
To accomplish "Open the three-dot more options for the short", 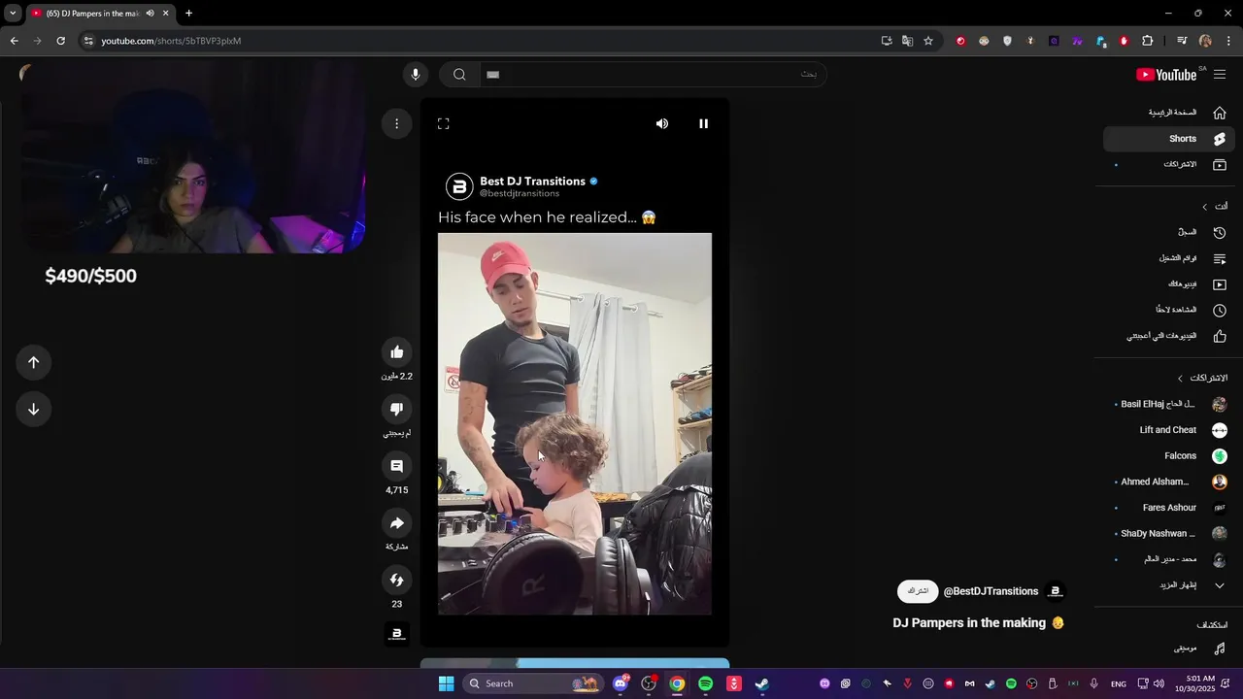I will tap(396, 123).
